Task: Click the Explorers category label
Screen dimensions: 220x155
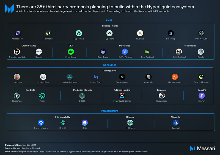Action: 162,90
